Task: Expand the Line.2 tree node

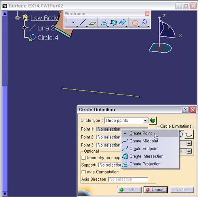Action: (x=24, y=28)
